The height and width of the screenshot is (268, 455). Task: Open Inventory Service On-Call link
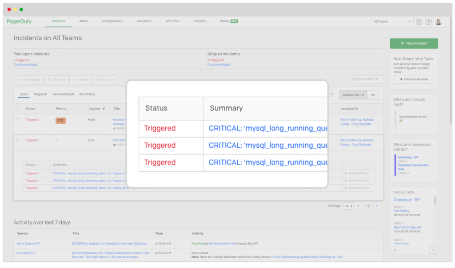point(414,167)
